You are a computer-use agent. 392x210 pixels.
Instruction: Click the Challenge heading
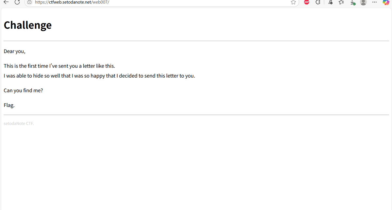28,25
